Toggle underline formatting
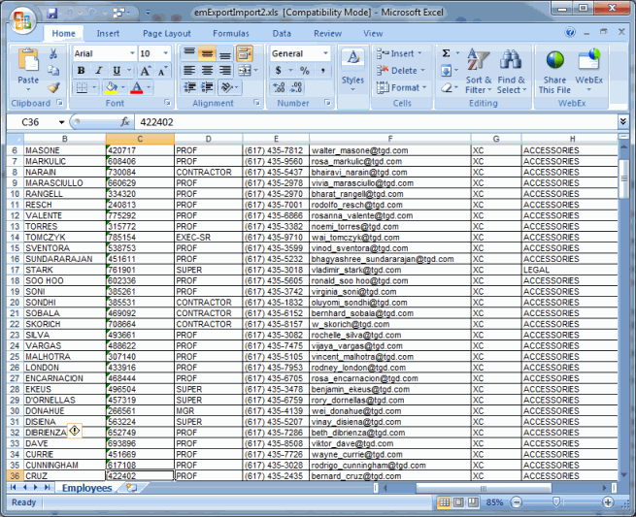Viewport: 636px width, 517px height. [117, 71]
